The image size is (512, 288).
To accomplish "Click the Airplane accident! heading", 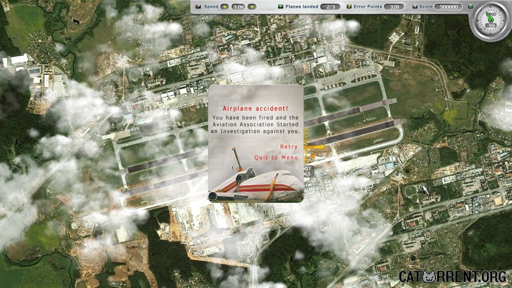I will click(255, 108).
